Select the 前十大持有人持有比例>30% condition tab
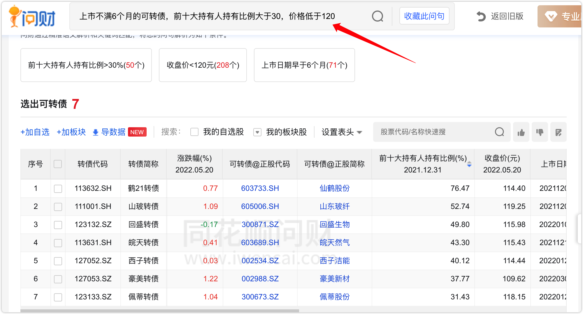This screenshot has width=583, height=314. (86, 65)
